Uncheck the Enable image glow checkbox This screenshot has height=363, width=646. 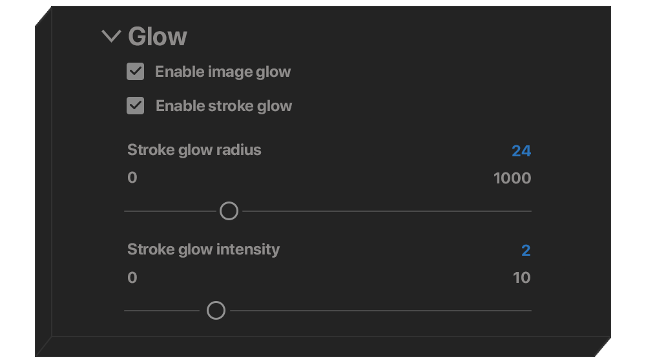[135, 72]
